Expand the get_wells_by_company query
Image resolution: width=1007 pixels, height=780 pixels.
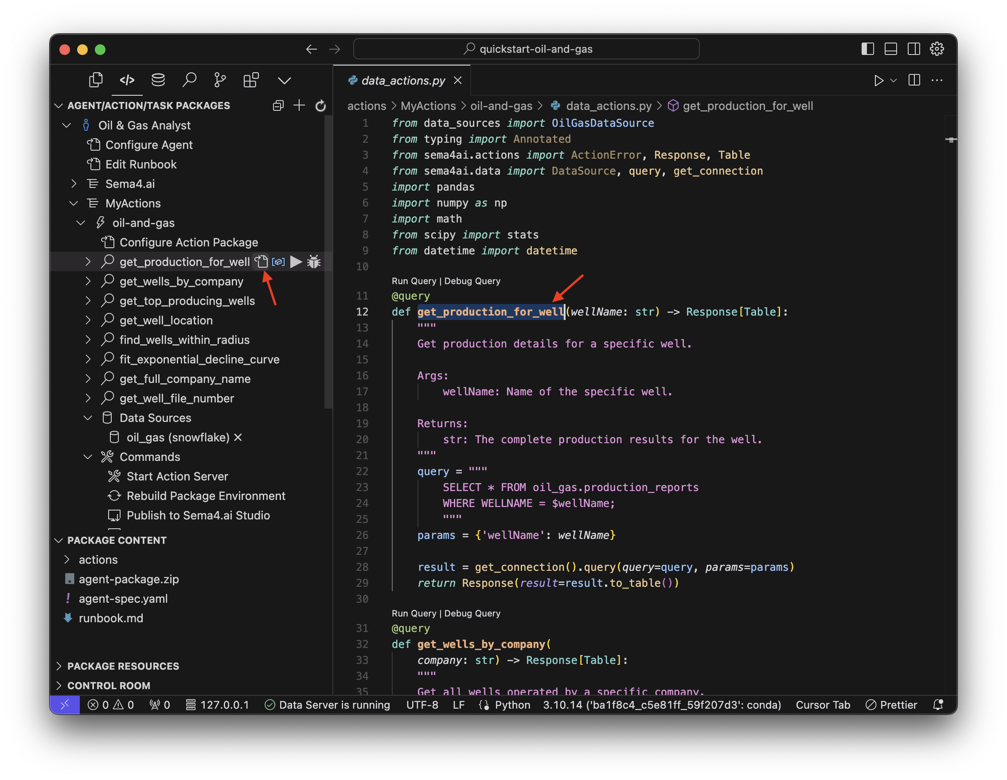88,281
